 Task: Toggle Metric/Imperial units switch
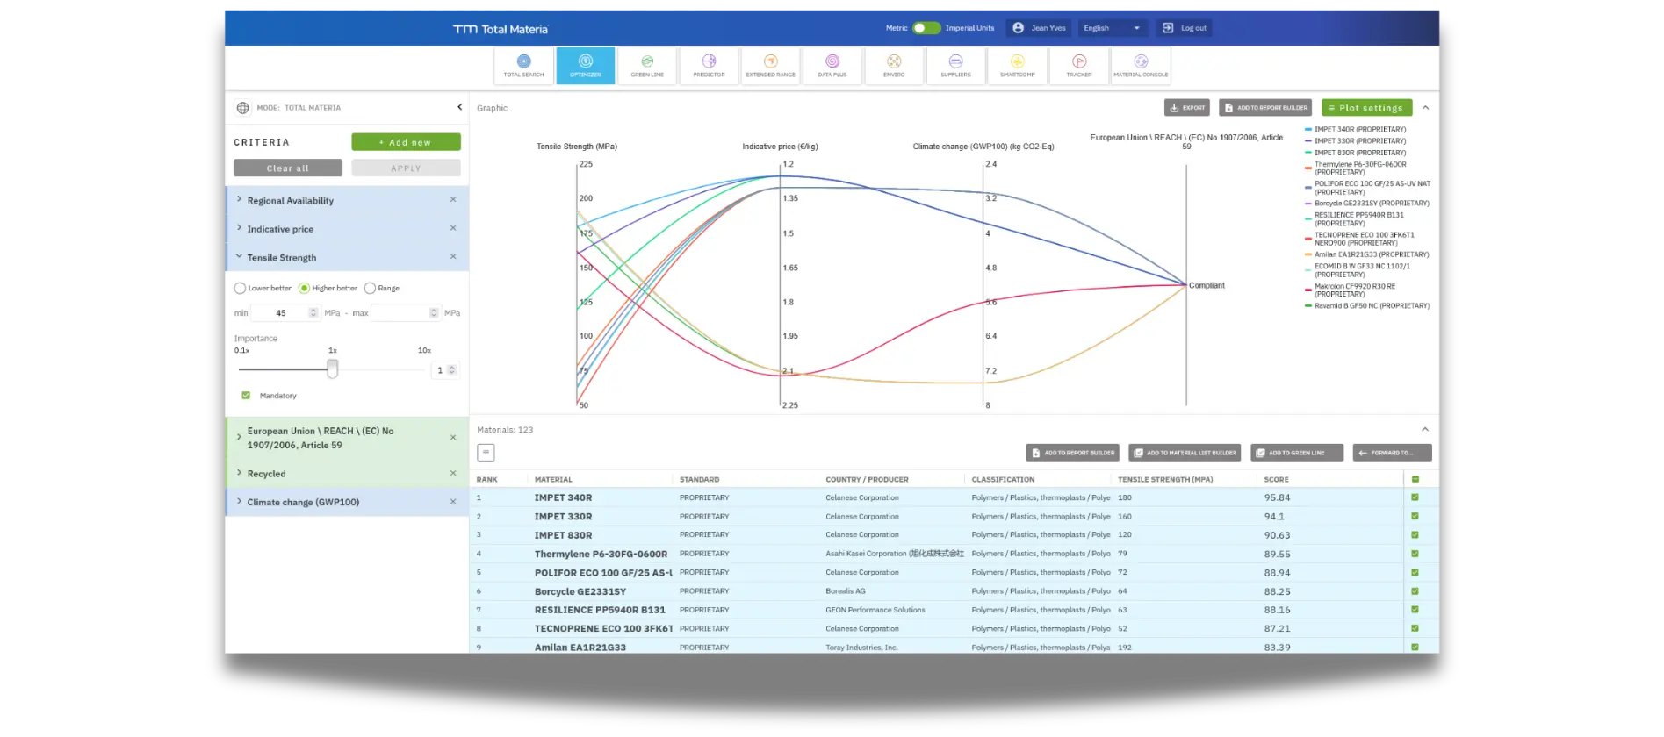coord(926,28)
